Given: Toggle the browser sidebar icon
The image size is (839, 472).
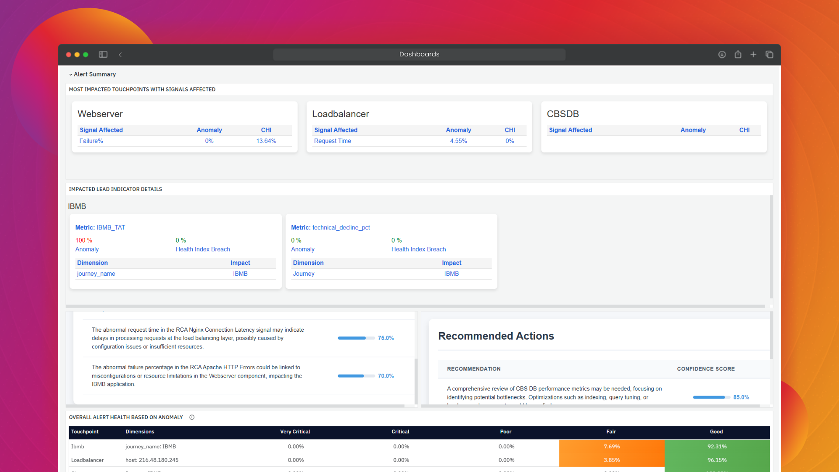Looking at the screenshot, I should pos(103,55).
